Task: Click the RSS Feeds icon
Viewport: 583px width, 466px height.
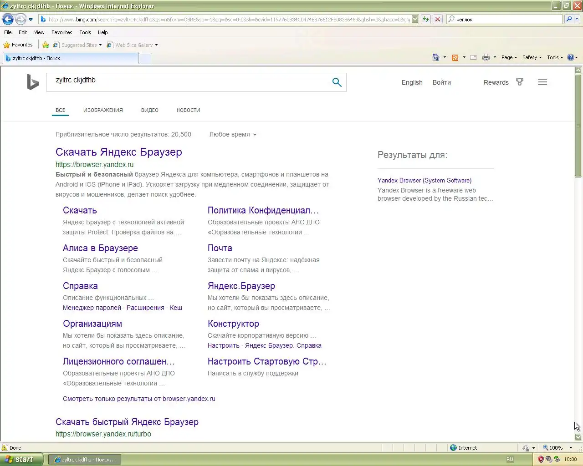Action: coord(455,57)
